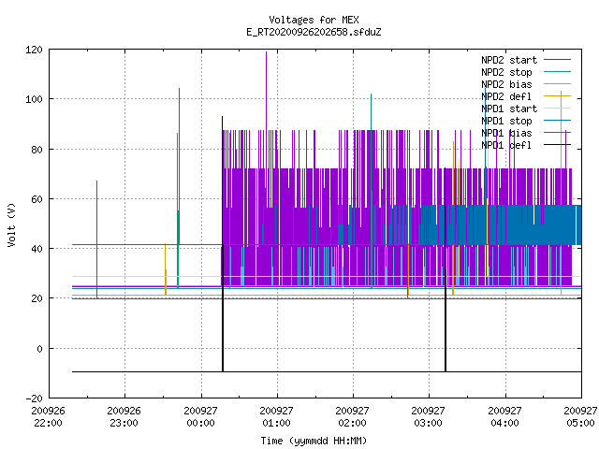The image size is (599, 449).
Task: Click the 'NPD2 start' legend label
Action: point(509,60)
